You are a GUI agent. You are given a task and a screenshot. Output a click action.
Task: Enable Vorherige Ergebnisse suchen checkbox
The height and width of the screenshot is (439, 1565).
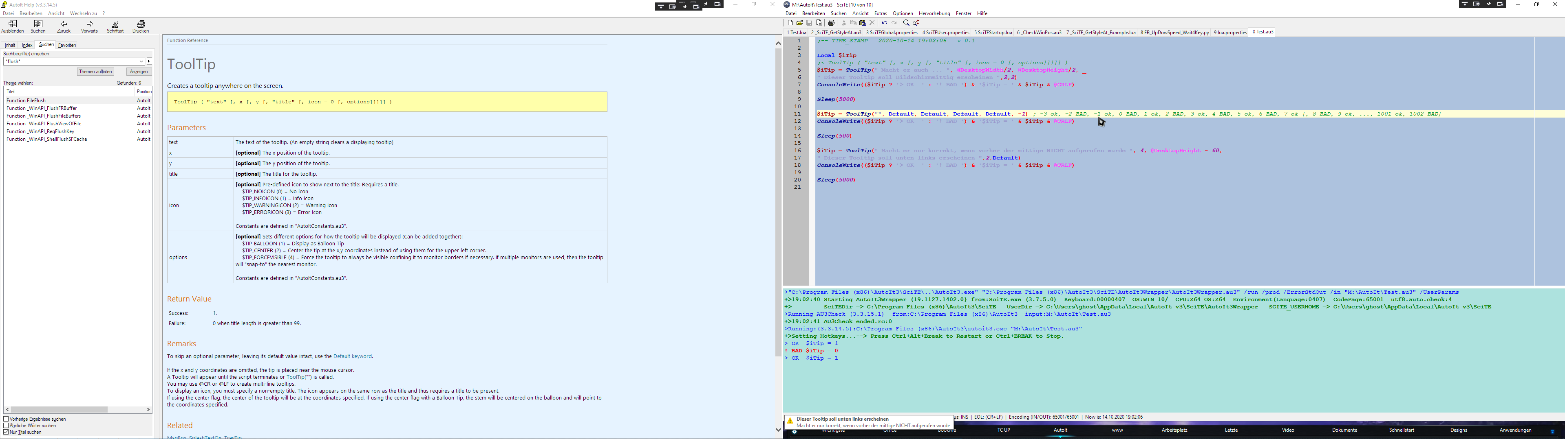[x=6, y=419]
